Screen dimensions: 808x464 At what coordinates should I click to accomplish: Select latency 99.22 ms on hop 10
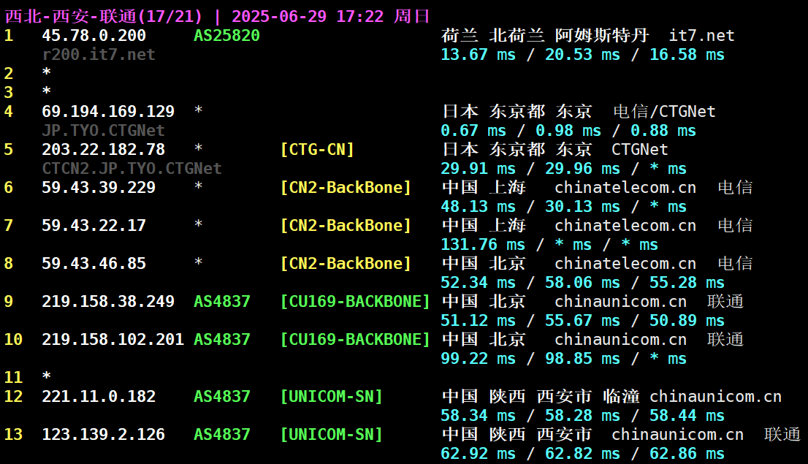(478, 358)
